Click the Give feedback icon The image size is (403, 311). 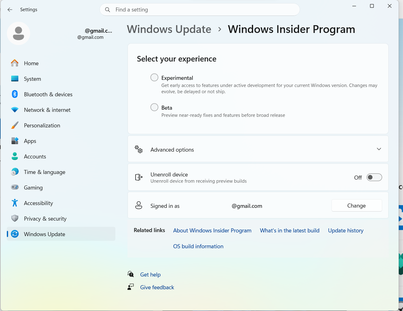coord(131,287)
